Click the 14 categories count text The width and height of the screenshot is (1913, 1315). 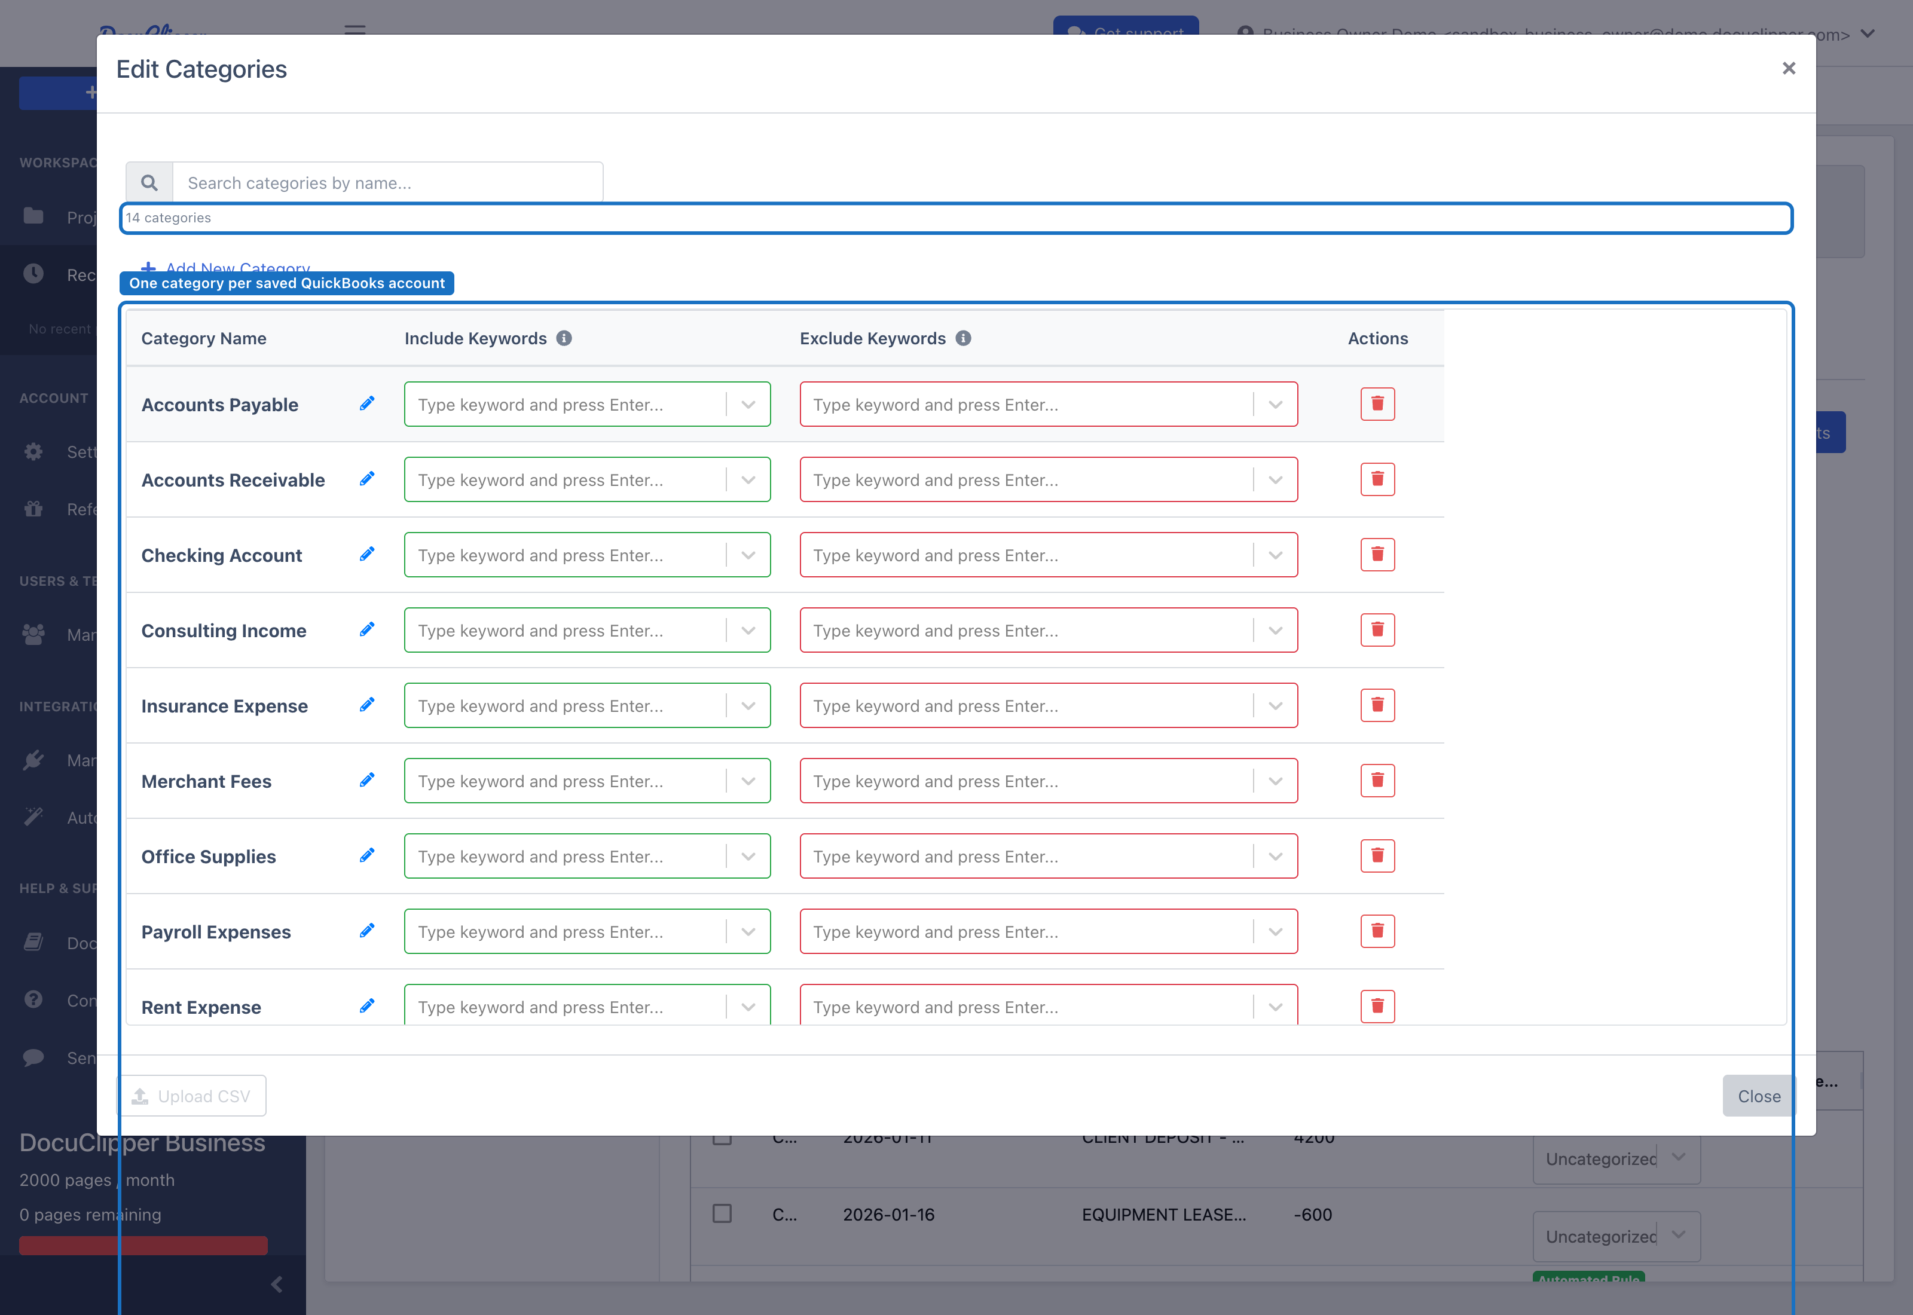(168, 218)
